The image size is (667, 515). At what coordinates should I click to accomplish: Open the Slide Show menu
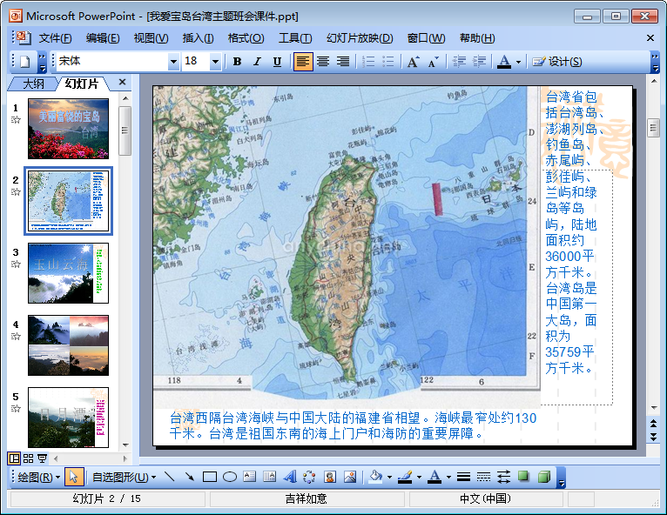click(359, 37)
